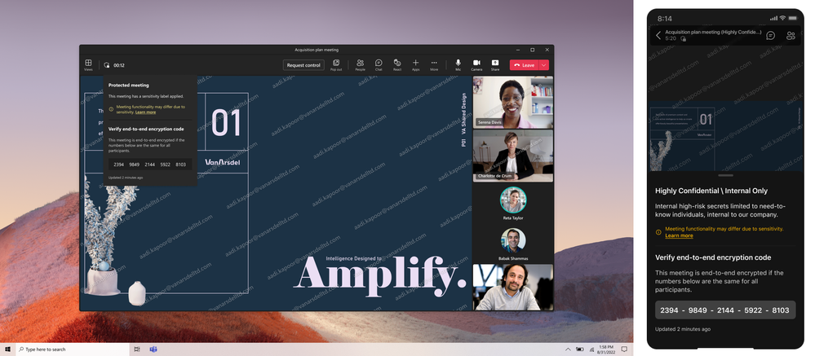Image resolution: width=815 pixels, height=356 pixels.
Task: Open the meeting Chat
Action: 379,64
